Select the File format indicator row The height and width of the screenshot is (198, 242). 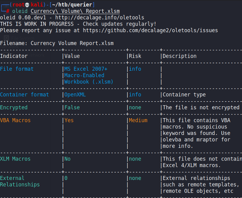(x=16, y=69)
